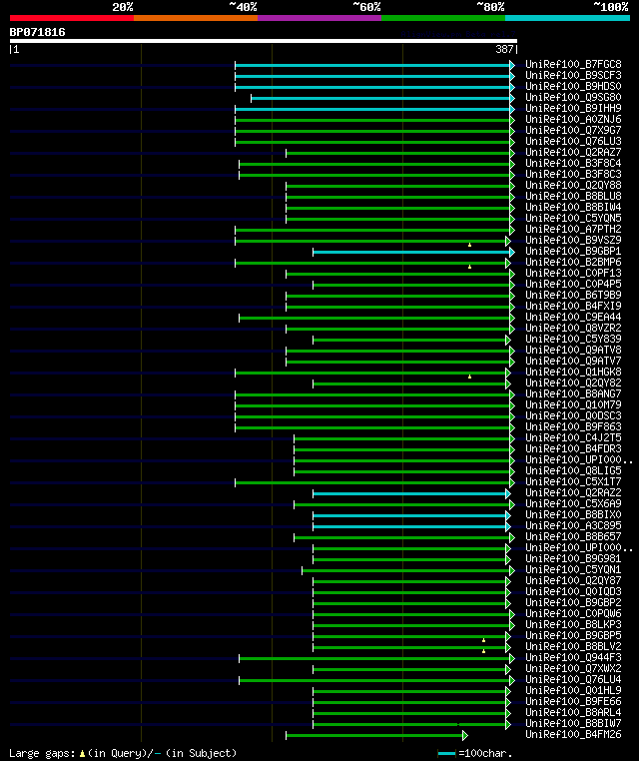Select label UniRef100_Q0IQD3
The height and width of the screenshot is (761, 639).
pyautogui.click(x=573, y=591)
